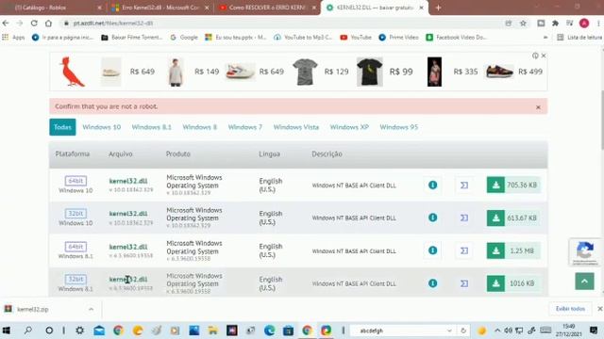Show info for 64bit Windows 10 file

tap(432, 185)
